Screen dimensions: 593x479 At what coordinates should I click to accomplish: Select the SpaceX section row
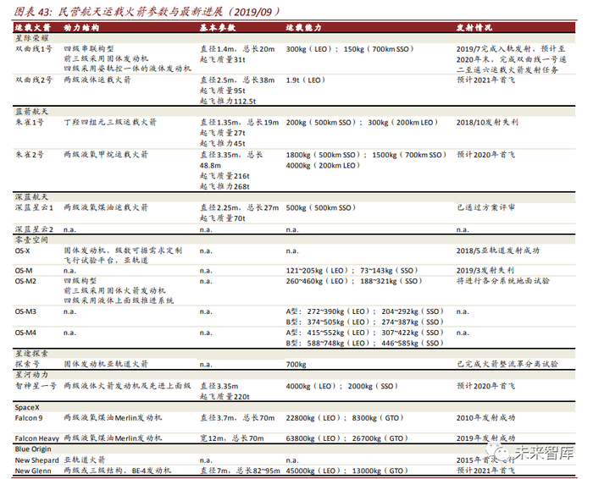coord(294,407)
